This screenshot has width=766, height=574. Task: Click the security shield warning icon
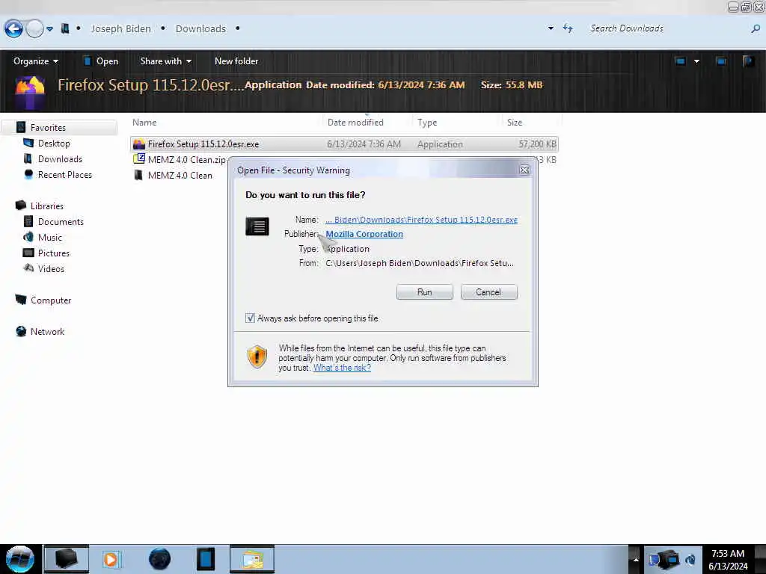tap(257, 357)
